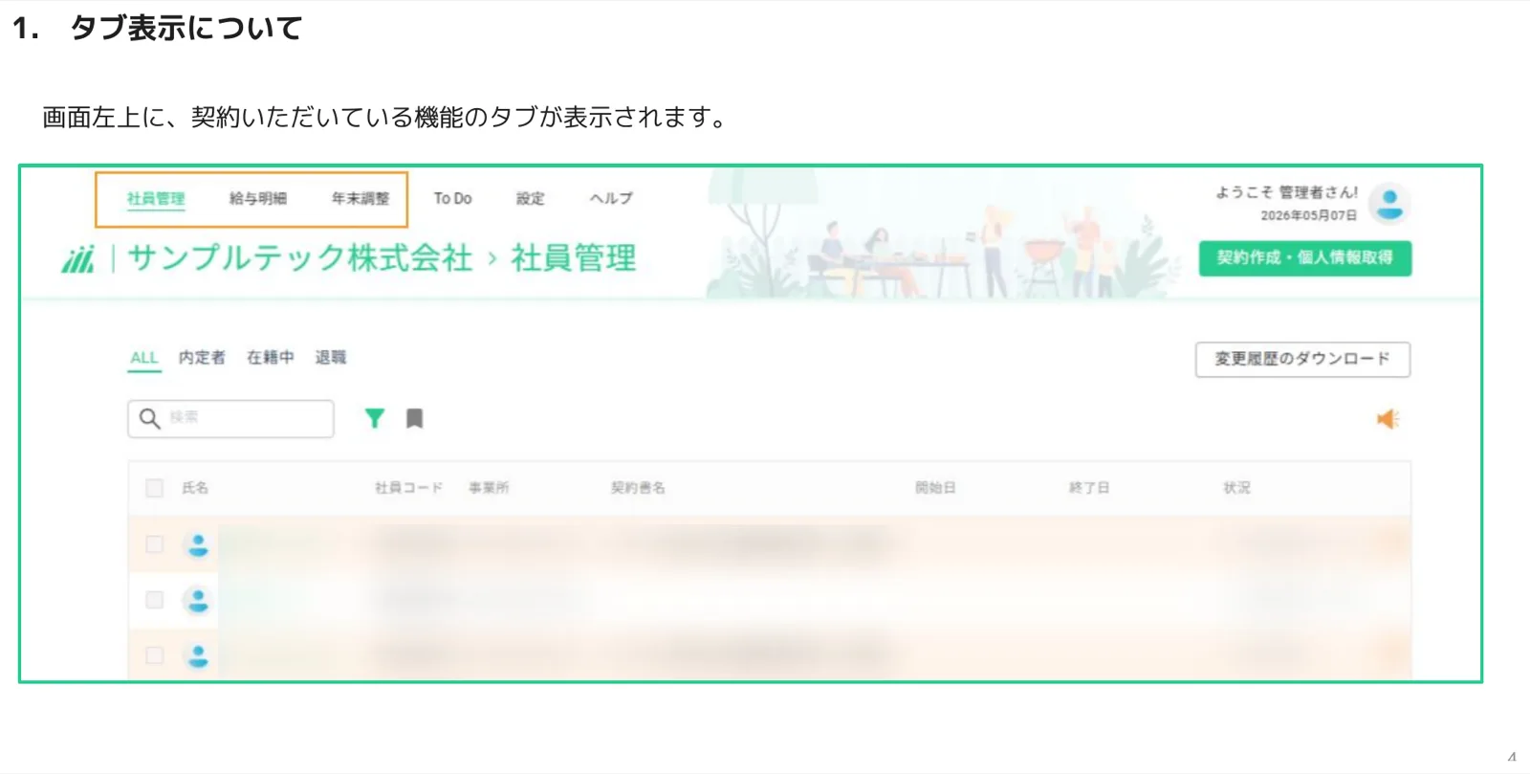1530x774 pixels.
Task: Open the 社員管理 tab
Action: pos(156,198)
